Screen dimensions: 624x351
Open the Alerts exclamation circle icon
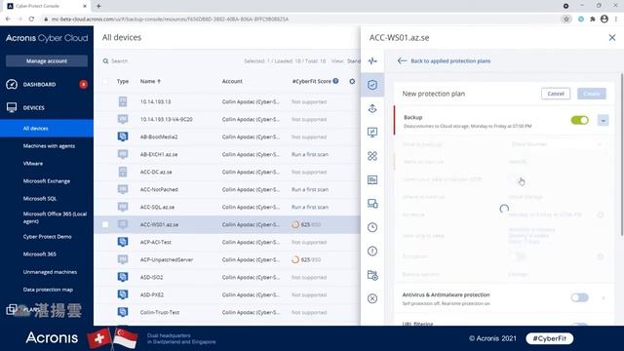[x=372, y=252]
